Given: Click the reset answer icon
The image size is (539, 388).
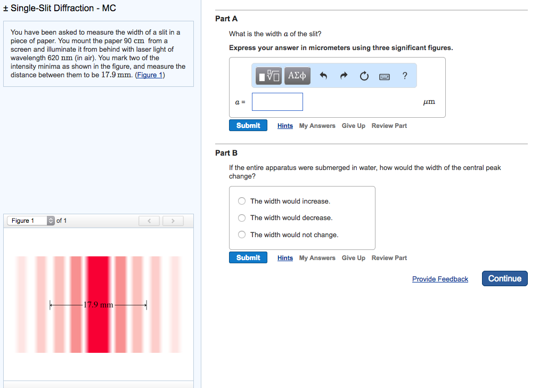Looking at the screenshot, I should pyautogui.click(x=364, y=76).
